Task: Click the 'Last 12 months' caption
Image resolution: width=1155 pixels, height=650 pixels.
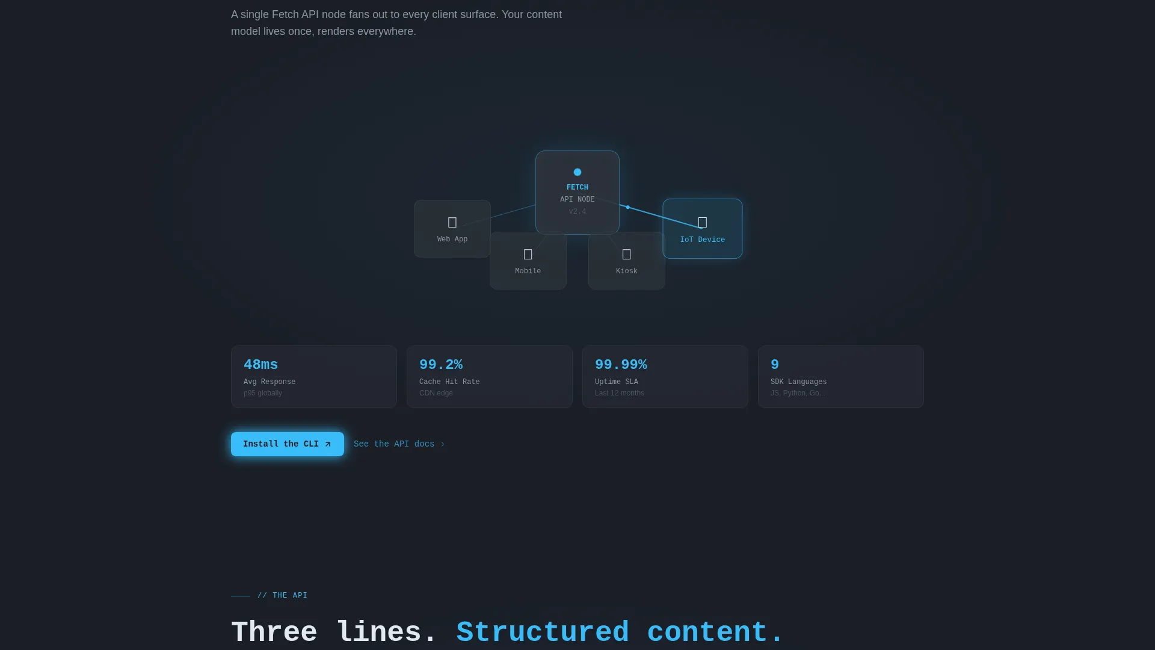Action: [x=620, y=393]
